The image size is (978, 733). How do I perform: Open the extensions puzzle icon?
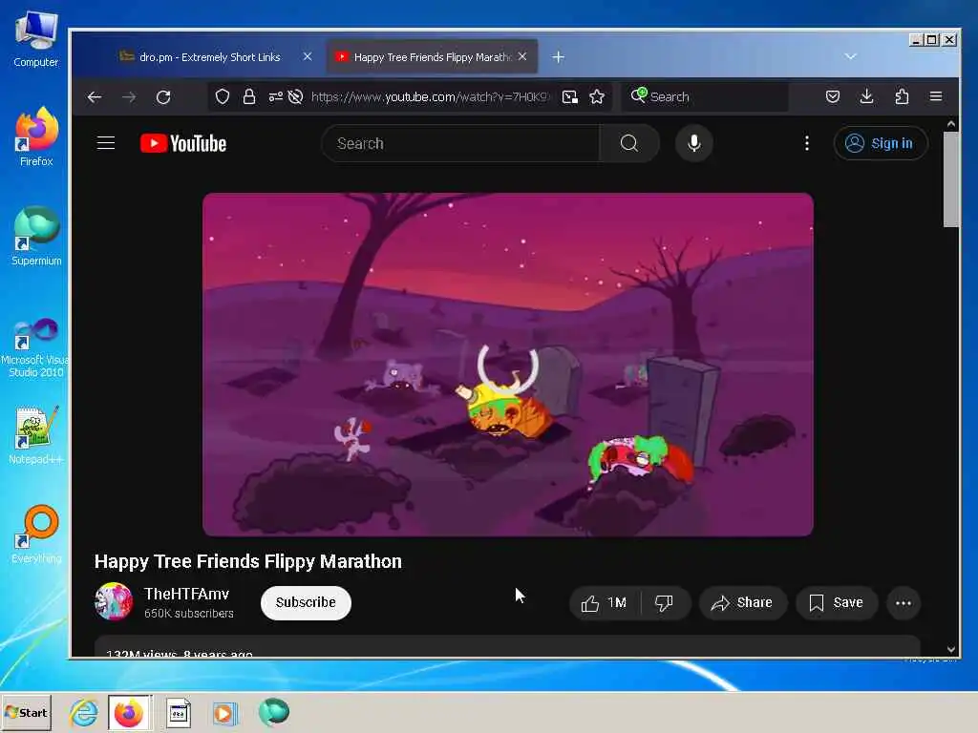(902, 96)
